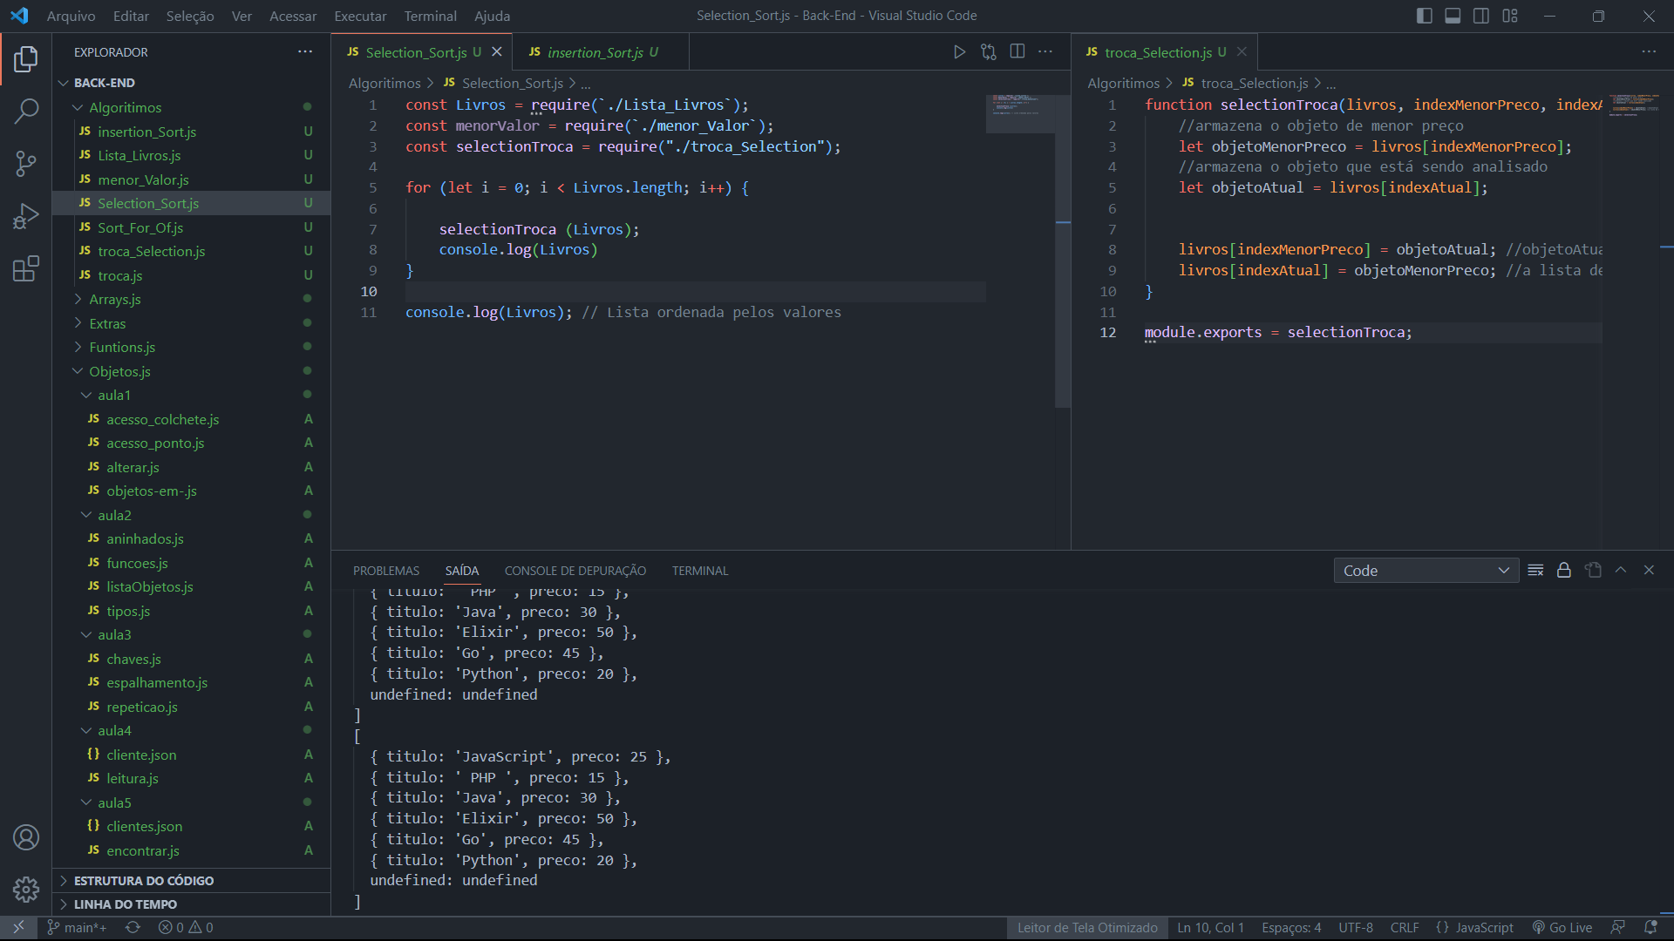Switch to insertion_Sort.js tab
Image resolution: width=1674 pixels, height=941 pixels.
click(x=601, y=52)
